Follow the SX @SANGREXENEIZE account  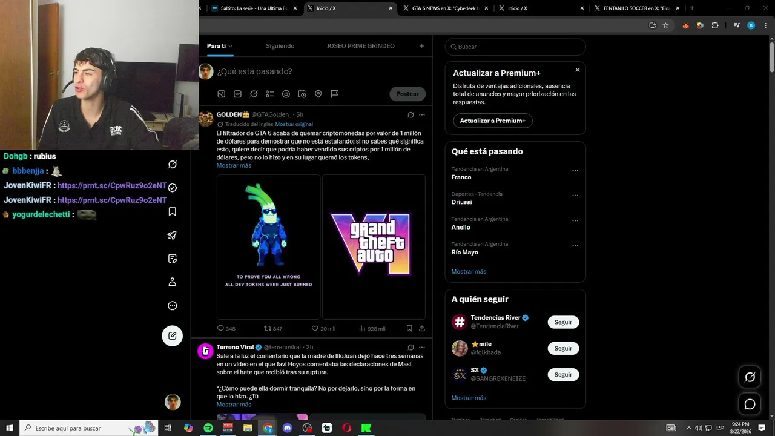563,374
